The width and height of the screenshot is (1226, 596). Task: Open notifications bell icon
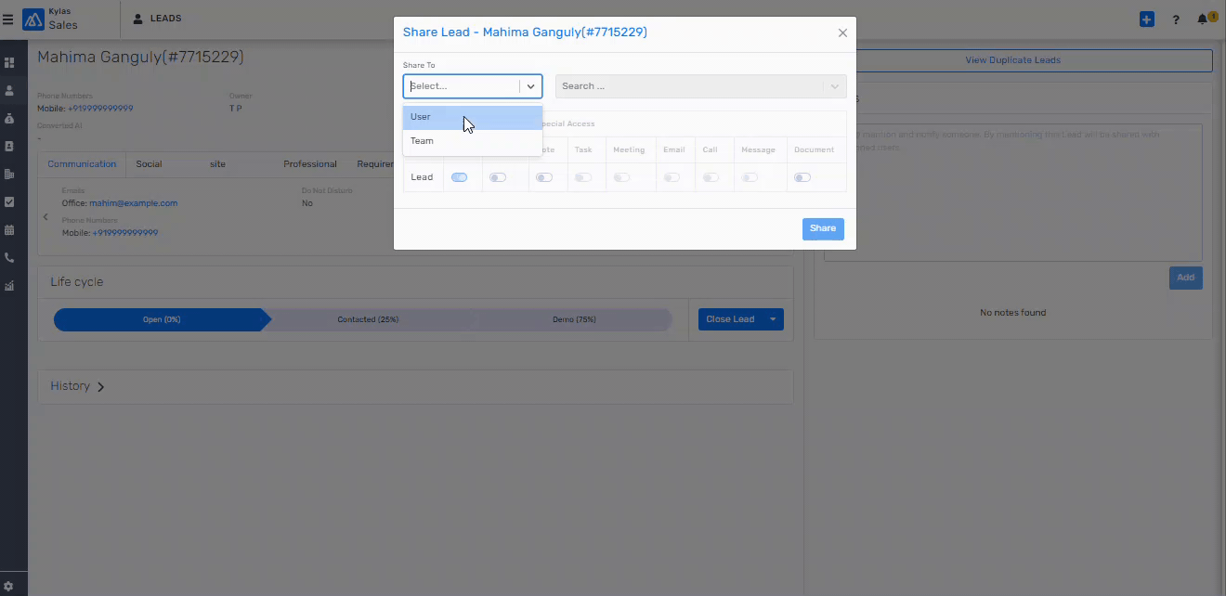(1203, 19)
